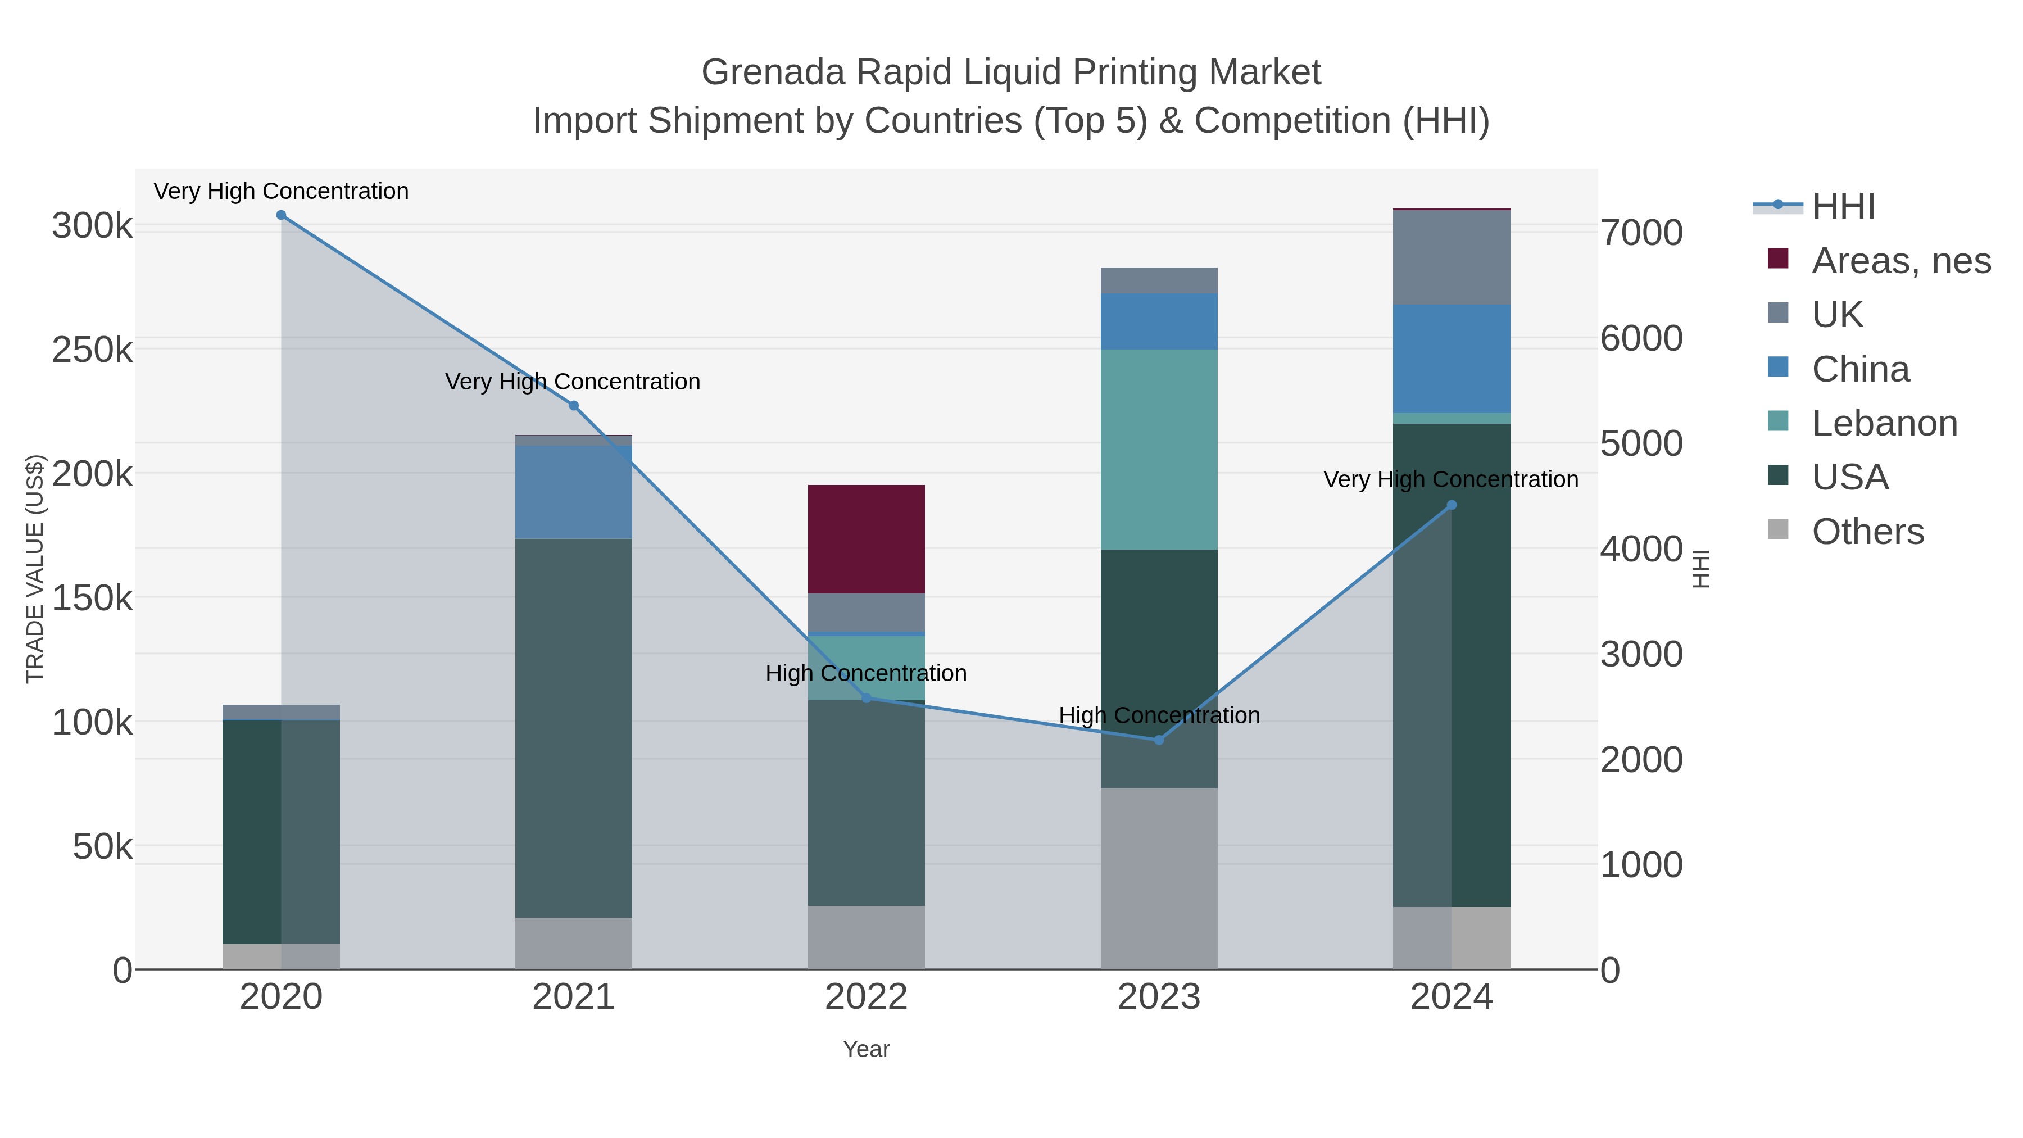Click the 2021 x-axis year label
Image resolution: width=2023 pixels, height=1138 pixels.
[573, 996]
